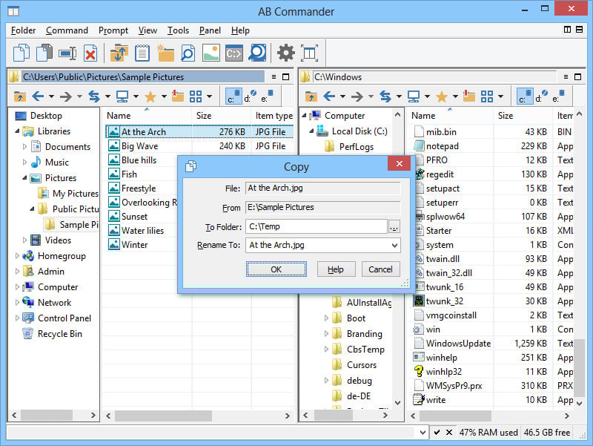
Task: Click the browse button next to To Folder
Action: point(394,226)
